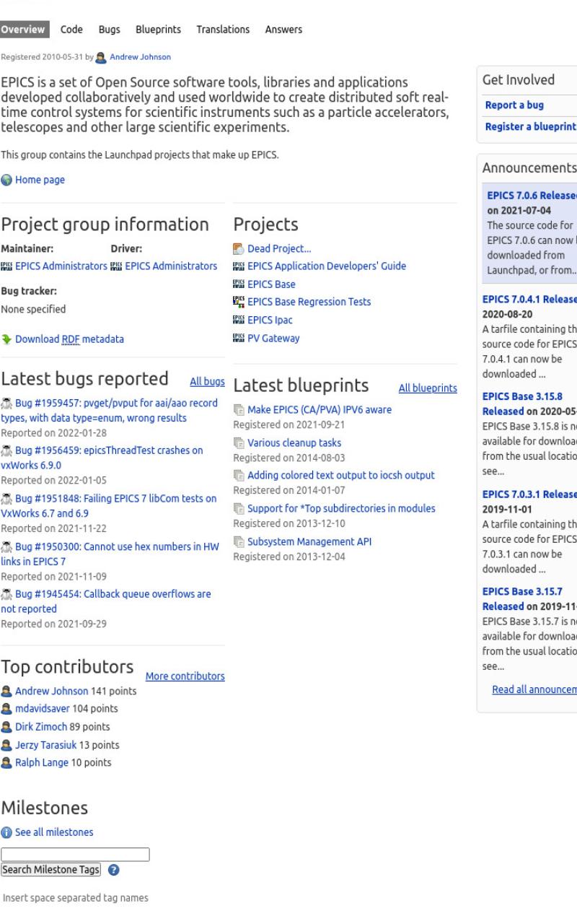Click the Report a bug link
The image size is (577, 924).
(514, 105)
